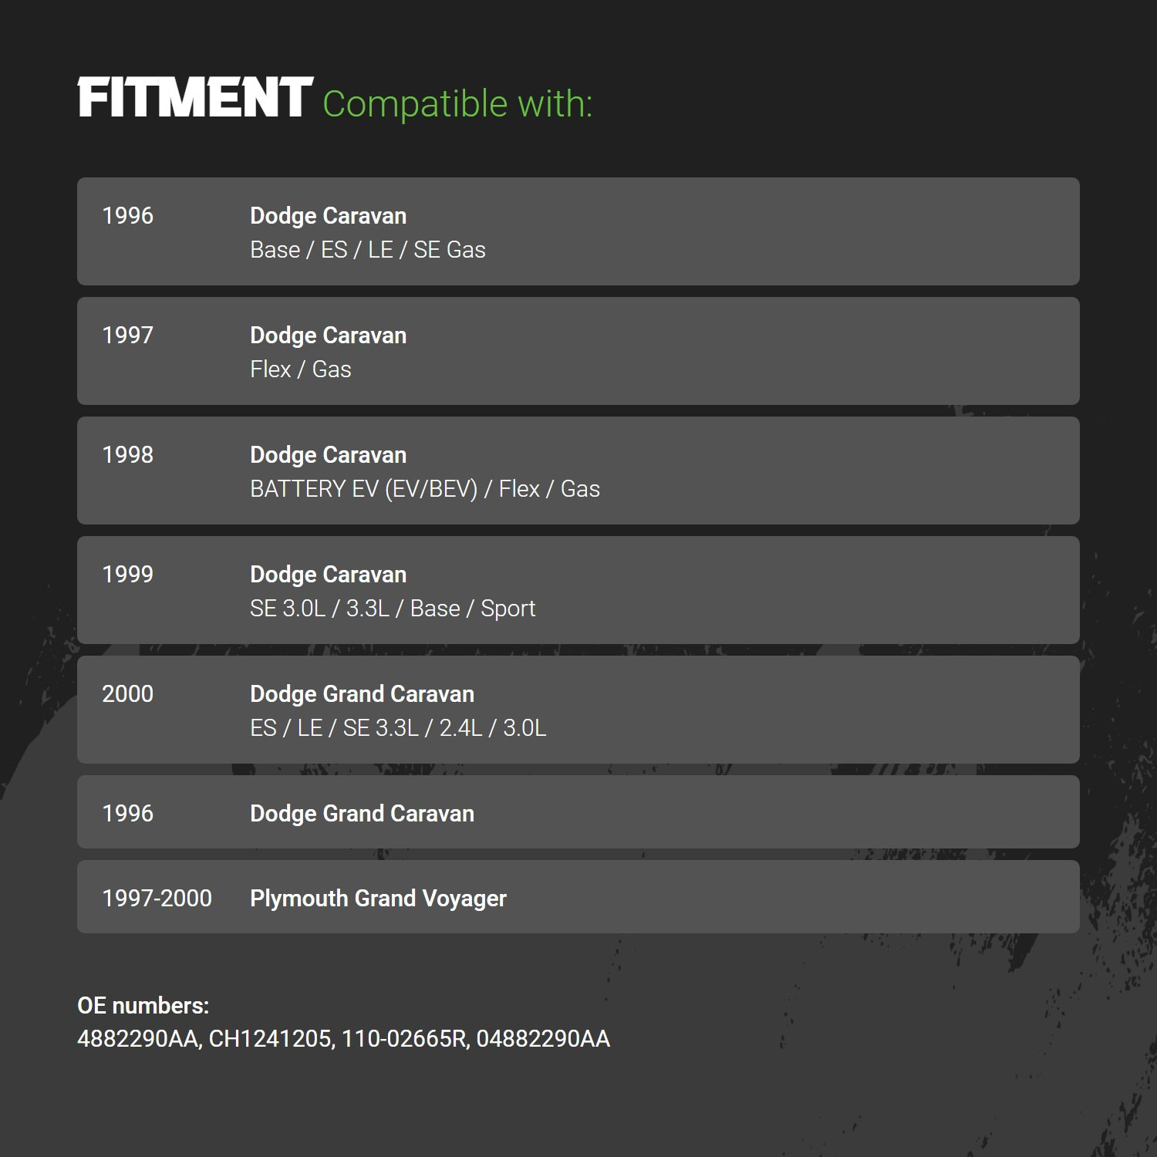Select the 2000 Dodge Grand Caravan row
1157x1157 pixels.
(578, 710)
